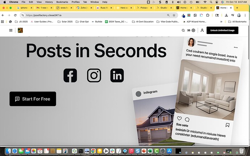The image size is (250, 156).
Task: Open the hamburger menu on the Post Factory page
Action: click(11, 30)
